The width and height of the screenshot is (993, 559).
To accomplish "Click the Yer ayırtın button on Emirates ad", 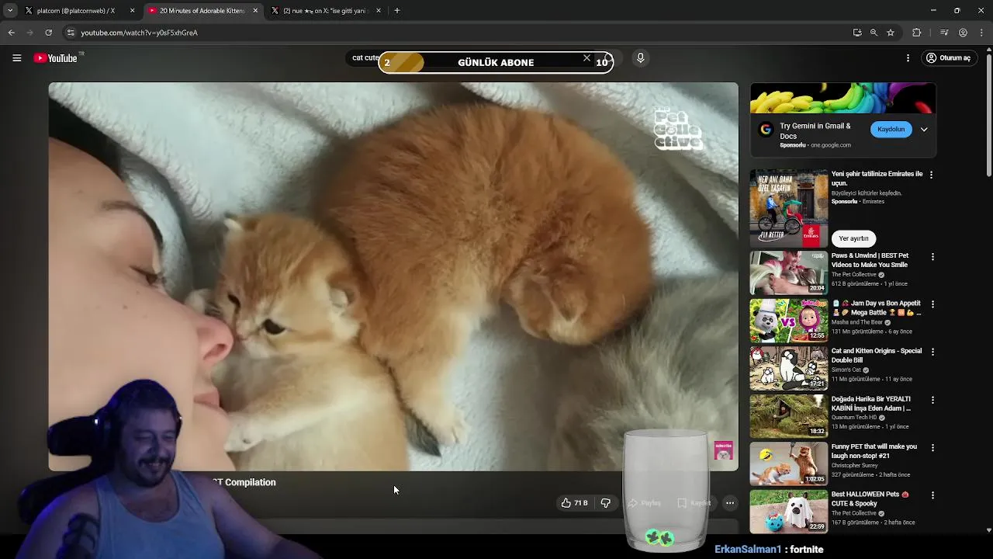I will pos(853,238).
